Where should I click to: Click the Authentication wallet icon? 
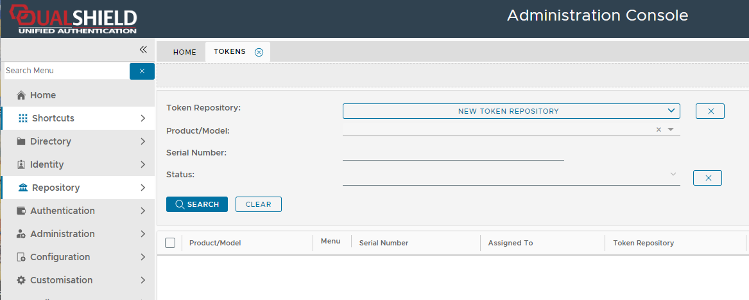(21, 211)
